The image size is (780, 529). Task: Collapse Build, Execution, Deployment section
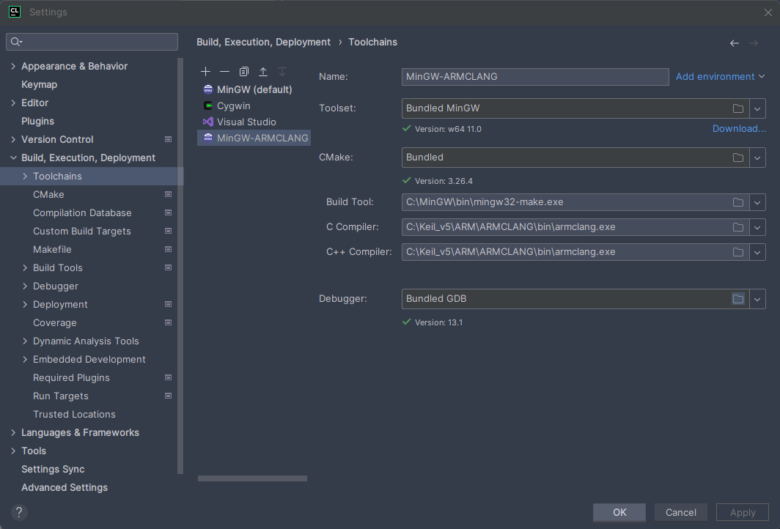click(x=13, y=158)
